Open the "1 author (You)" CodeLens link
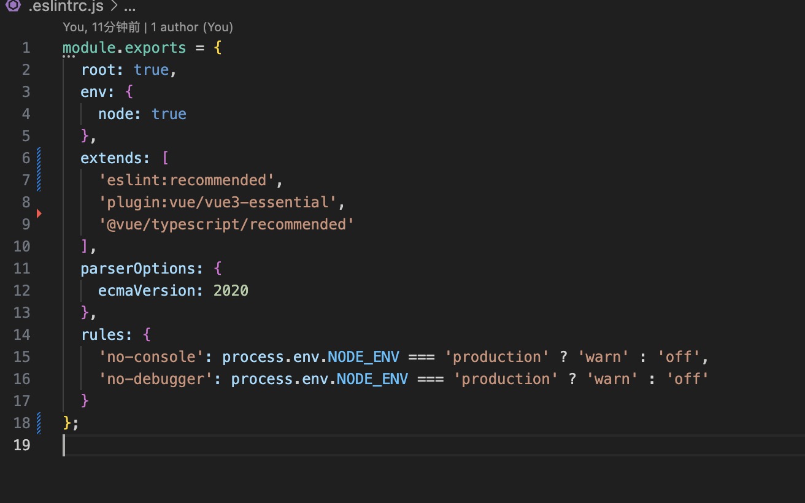The image size is (805, 503). coord(192,27)
